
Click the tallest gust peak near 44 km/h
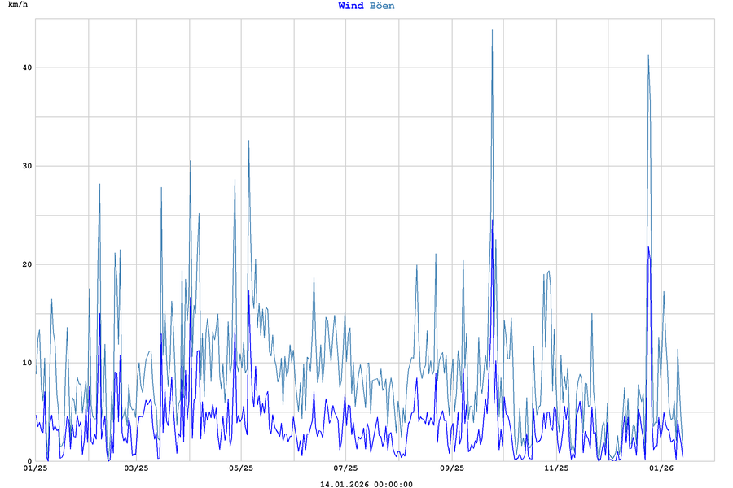click(492, 31)
